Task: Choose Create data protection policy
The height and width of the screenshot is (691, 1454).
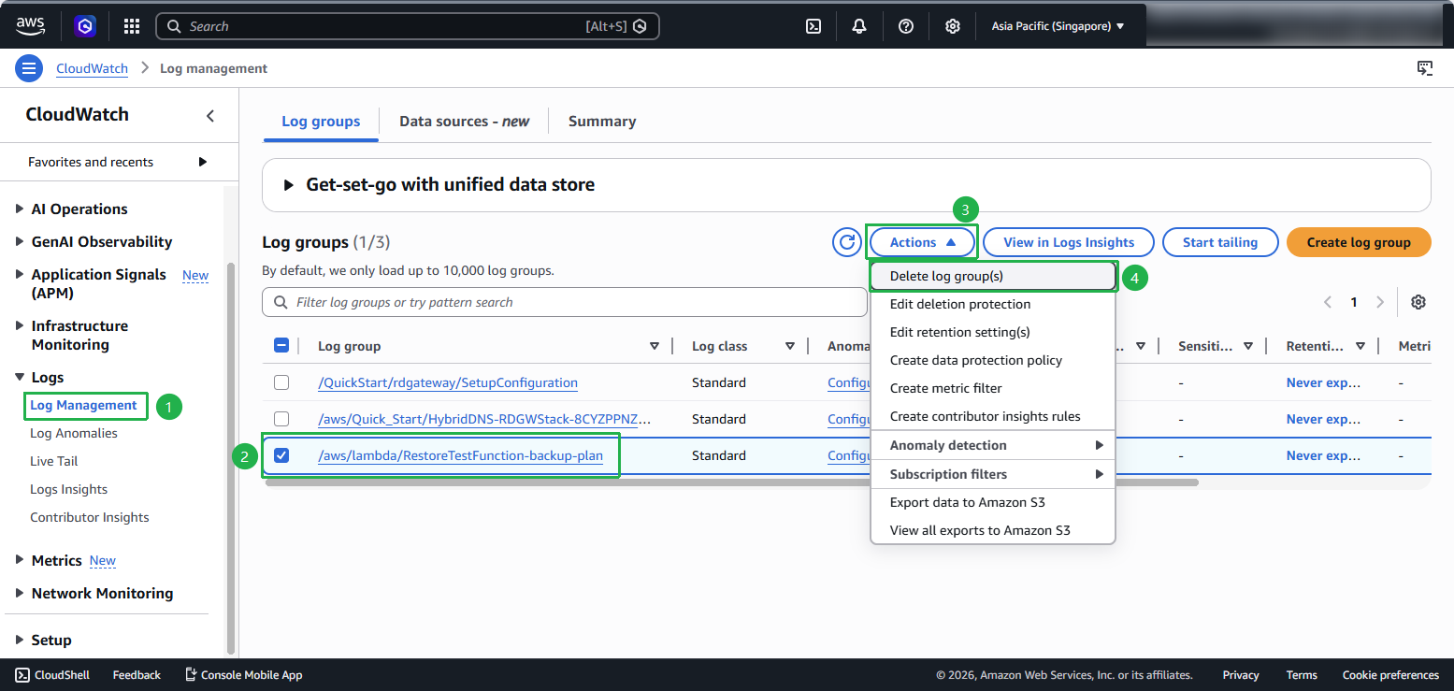Action: 993,360
